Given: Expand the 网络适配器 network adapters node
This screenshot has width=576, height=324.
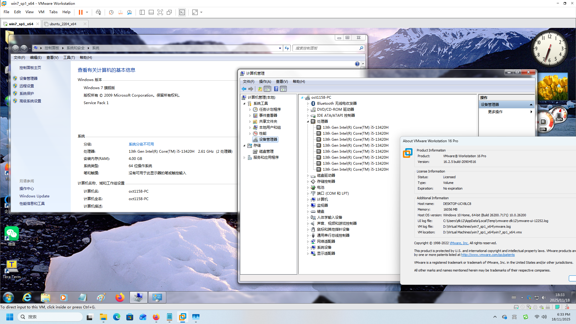Looking at the screenshot, I should click(308, 241).
